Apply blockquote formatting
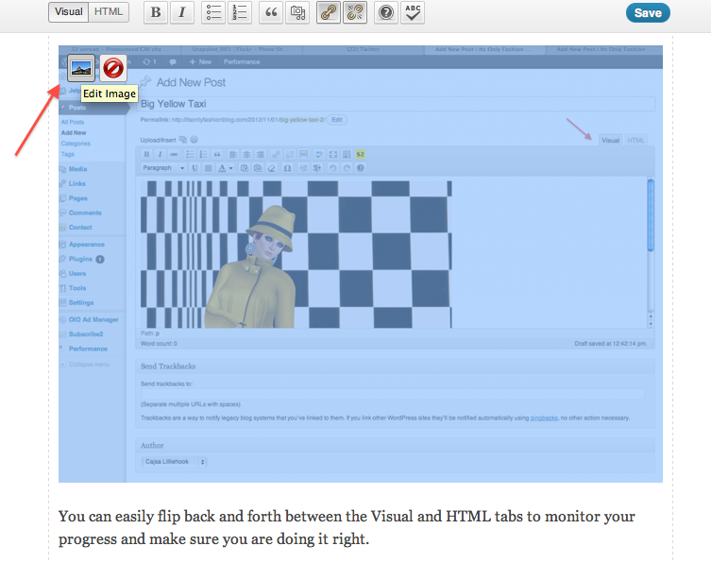 click(271, 13)
